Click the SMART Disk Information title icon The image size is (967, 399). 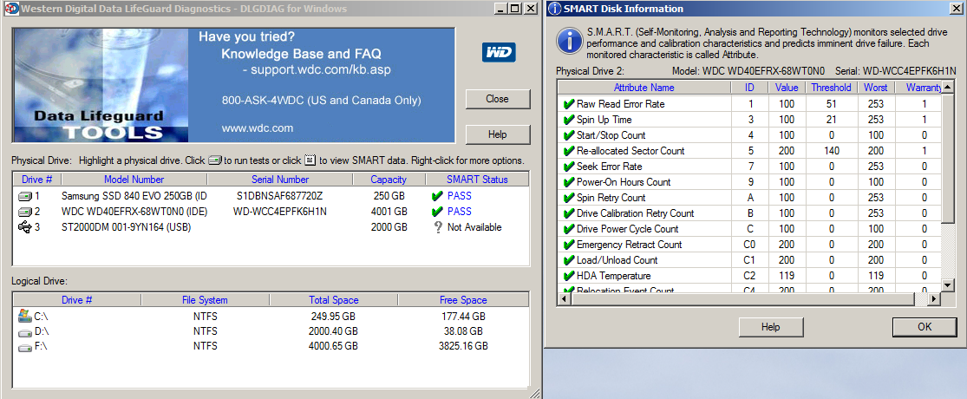pos(554,9)
